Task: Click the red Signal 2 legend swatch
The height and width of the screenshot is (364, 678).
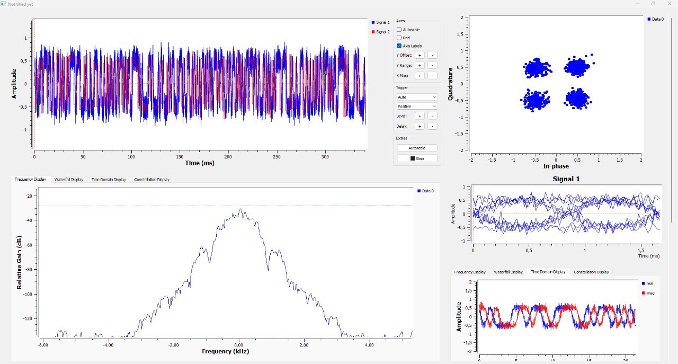Action: (x=373, y=32)
